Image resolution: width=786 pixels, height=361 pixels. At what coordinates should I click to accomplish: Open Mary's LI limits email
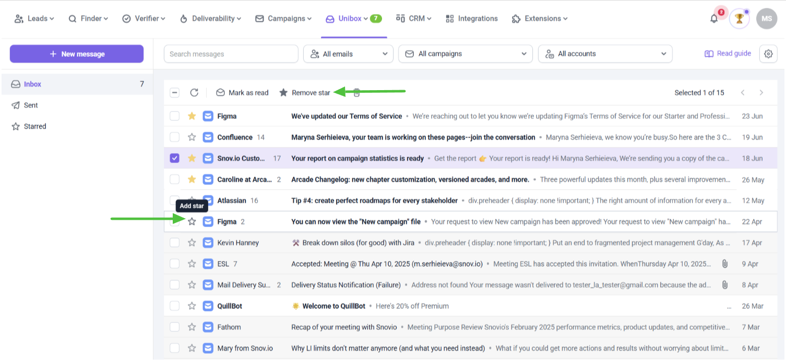470,348
